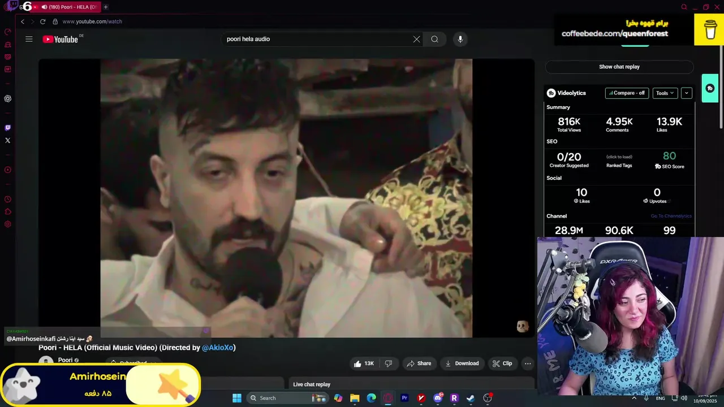Launch Copilot from the taskbar

(x=338, y=398)
